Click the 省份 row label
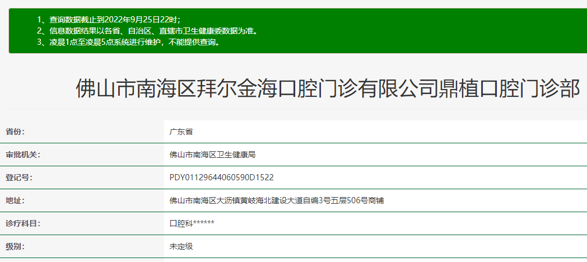Image resolution: width=587 pixels, height=262 pixels. (x=15, y=132)
